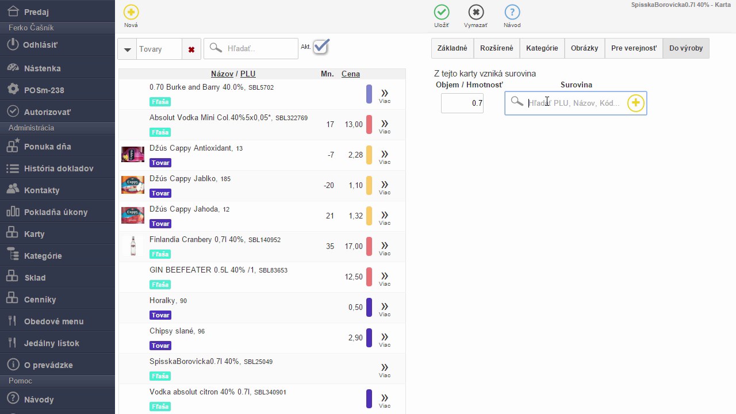Open Džús Cappy Antioxidant thumbnail
This screenshot has height=414, width=736.
[133, 155]
